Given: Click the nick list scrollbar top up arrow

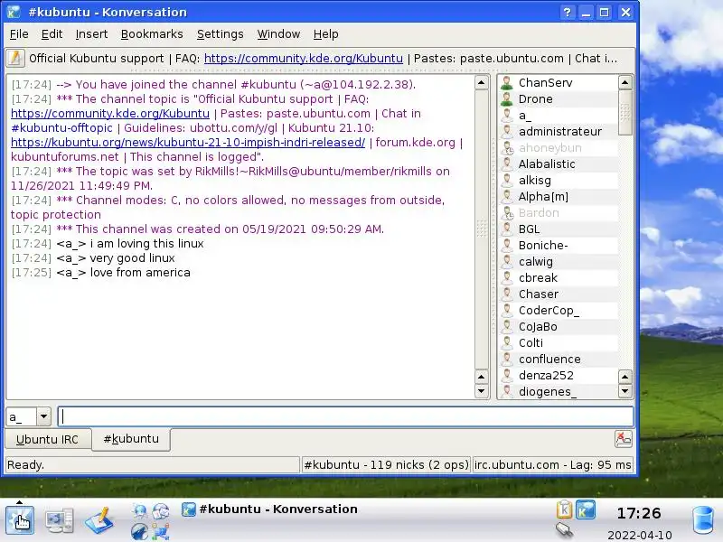Looking at the screenshot, I should 624,82.
